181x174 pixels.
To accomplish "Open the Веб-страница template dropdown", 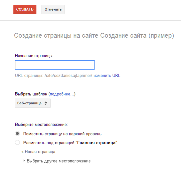I will click(x=33, y=103).
